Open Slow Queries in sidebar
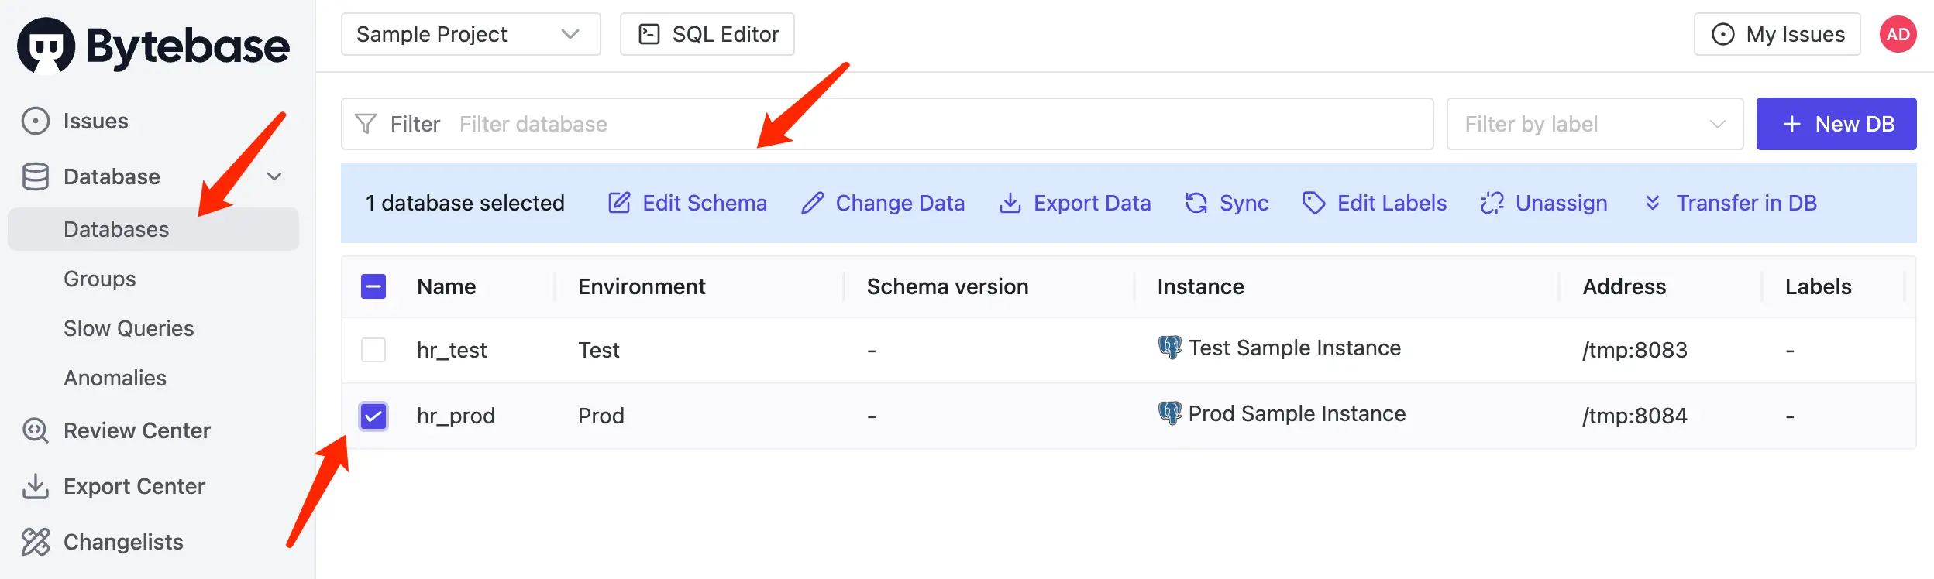1934x579 pixels. coord(129,328)
